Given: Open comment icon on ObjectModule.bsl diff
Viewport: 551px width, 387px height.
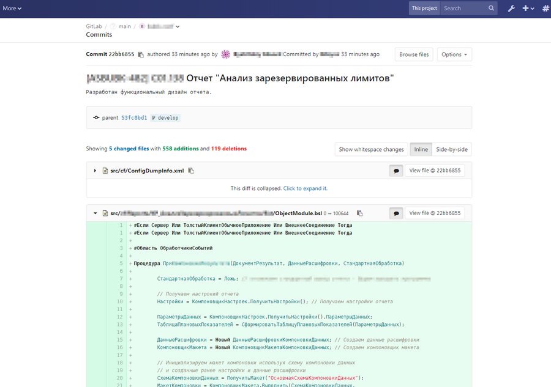Looking at the screenshot, I should click(x=396, y=212).
